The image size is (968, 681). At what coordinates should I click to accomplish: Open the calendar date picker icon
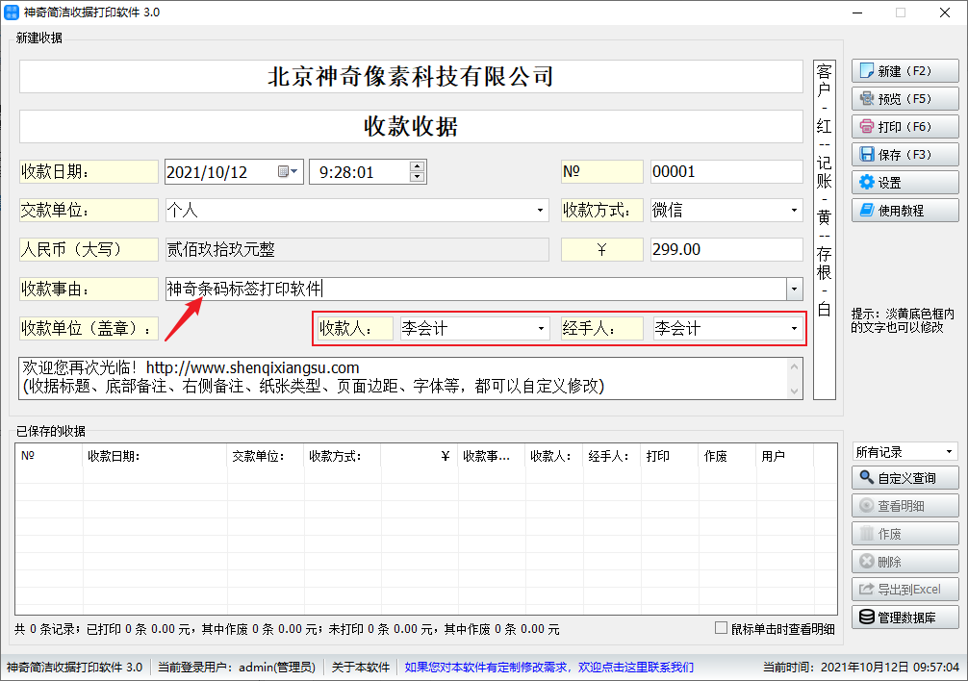(x=287, y=171)
